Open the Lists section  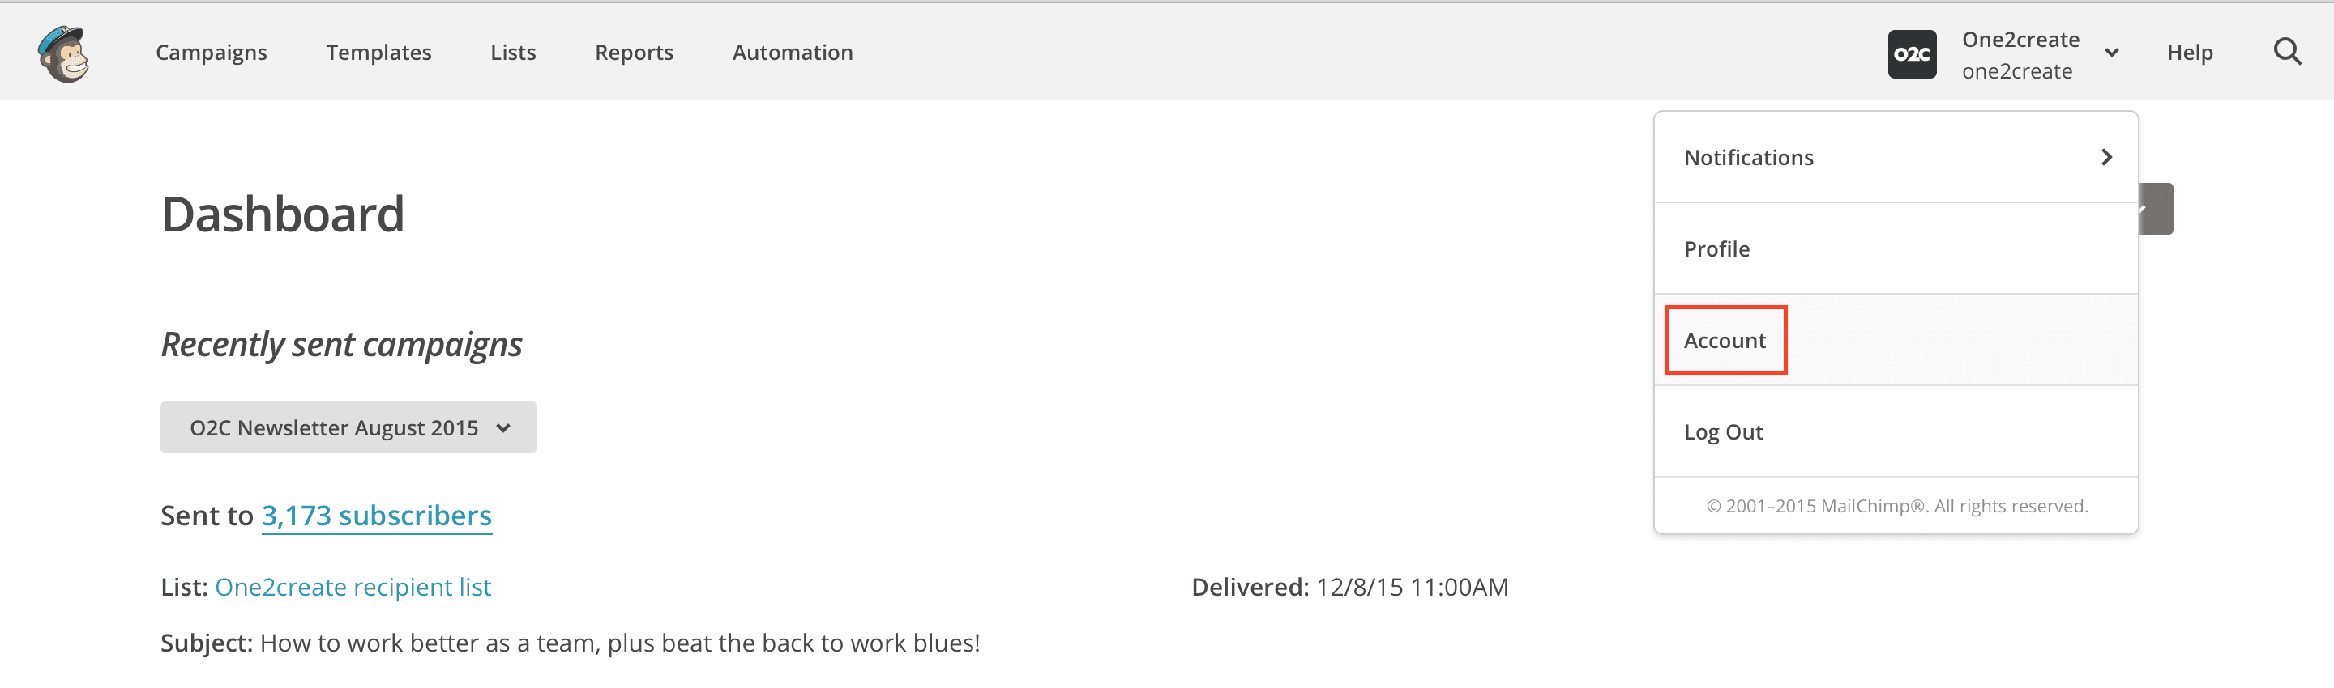coord(513,53)
